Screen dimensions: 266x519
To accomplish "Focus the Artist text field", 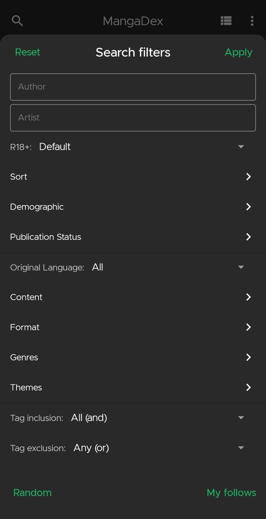I will 133,118.
